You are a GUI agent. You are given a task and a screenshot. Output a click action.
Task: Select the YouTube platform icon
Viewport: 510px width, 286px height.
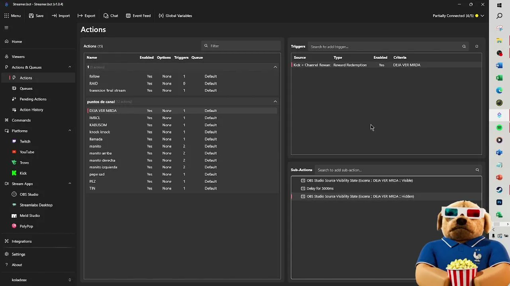pyautogui.click(x=14, y=152)
